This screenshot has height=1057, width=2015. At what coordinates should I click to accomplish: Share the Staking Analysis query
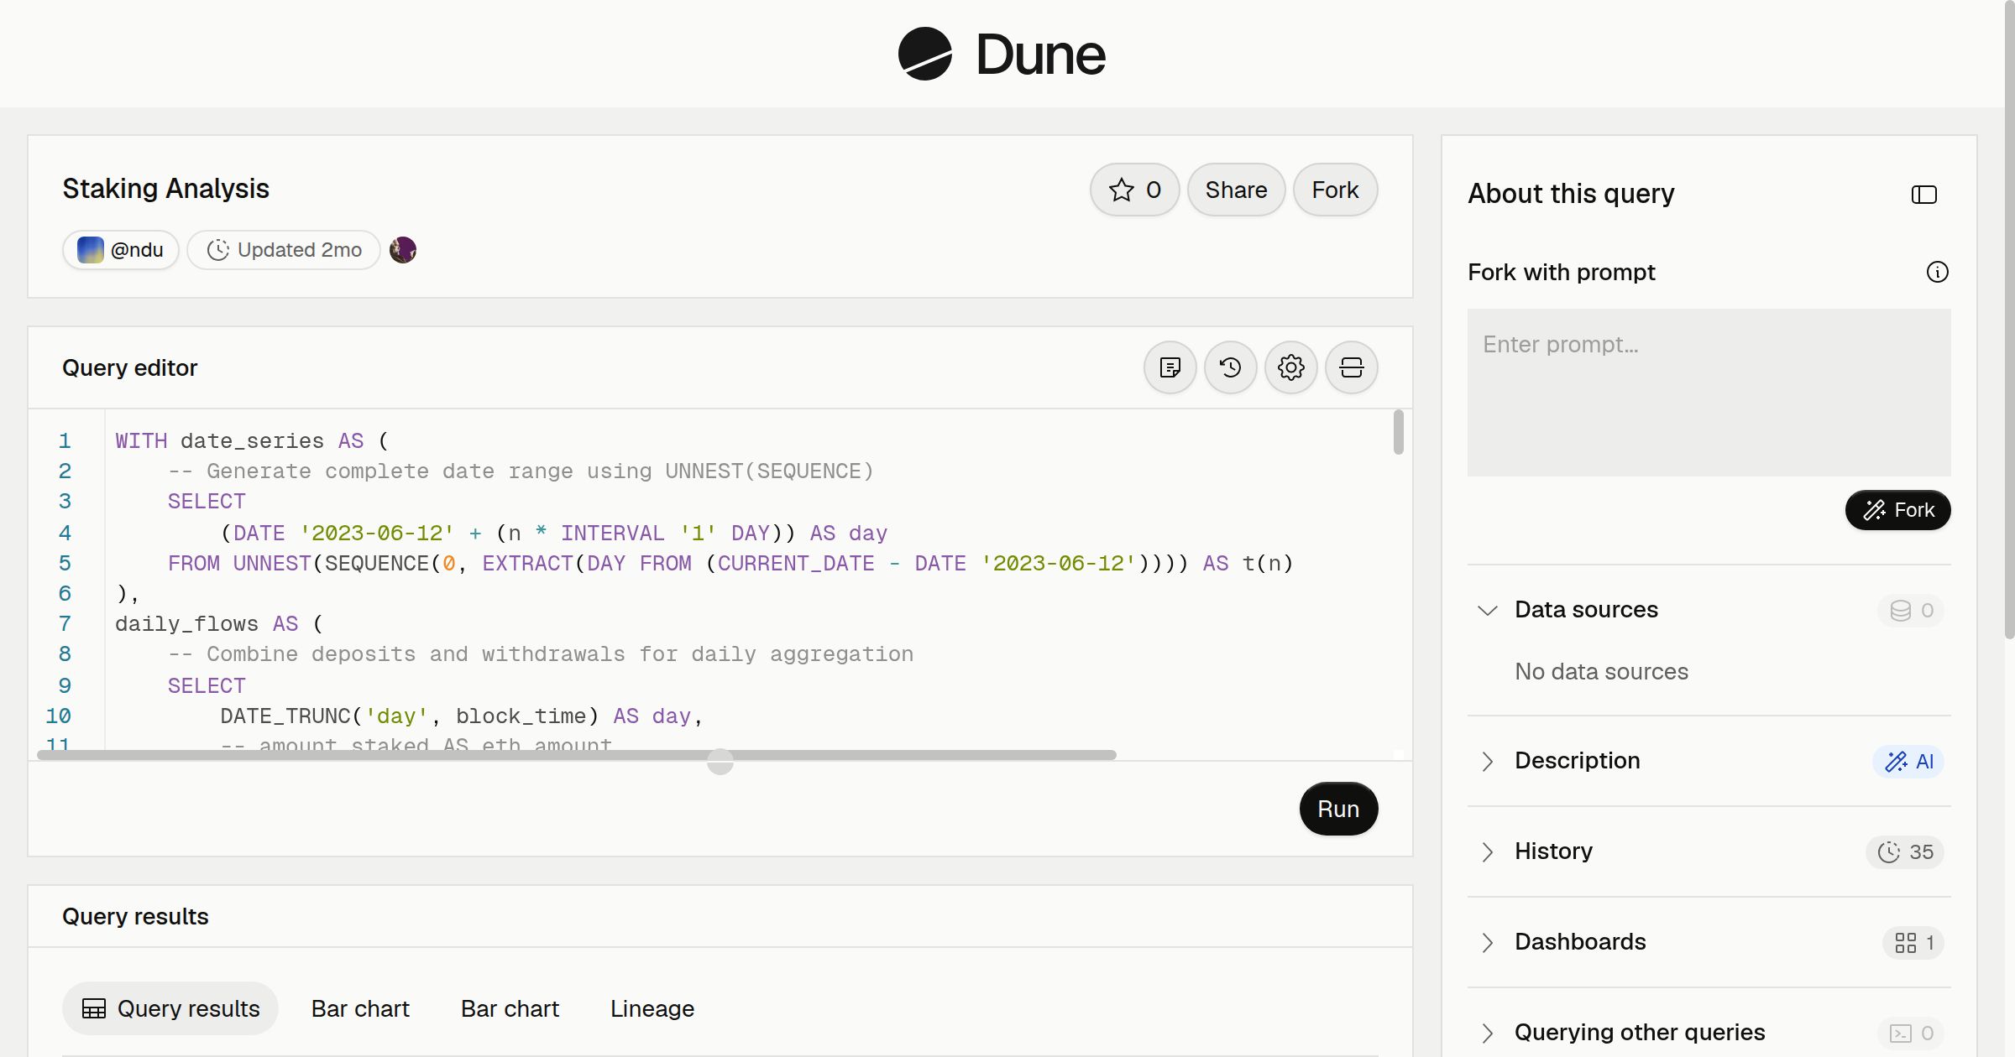pos(1236,190)
